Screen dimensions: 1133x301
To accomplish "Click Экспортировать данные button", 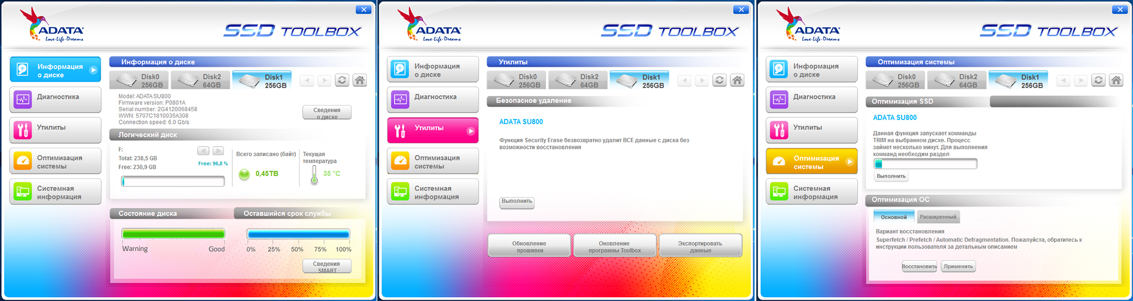I will (700, 246).
